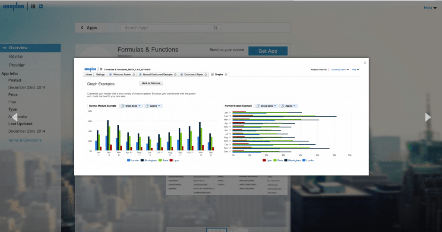The height and width of the screenshot is (232, 442).
Task: Click the Graph Examples heading in preview
Action: click(x=101, y=84)
